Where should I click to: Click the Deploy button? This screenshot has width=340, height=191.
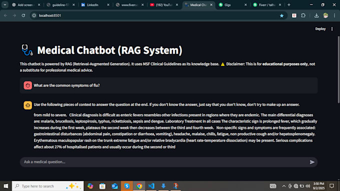[x=320, y=29]
